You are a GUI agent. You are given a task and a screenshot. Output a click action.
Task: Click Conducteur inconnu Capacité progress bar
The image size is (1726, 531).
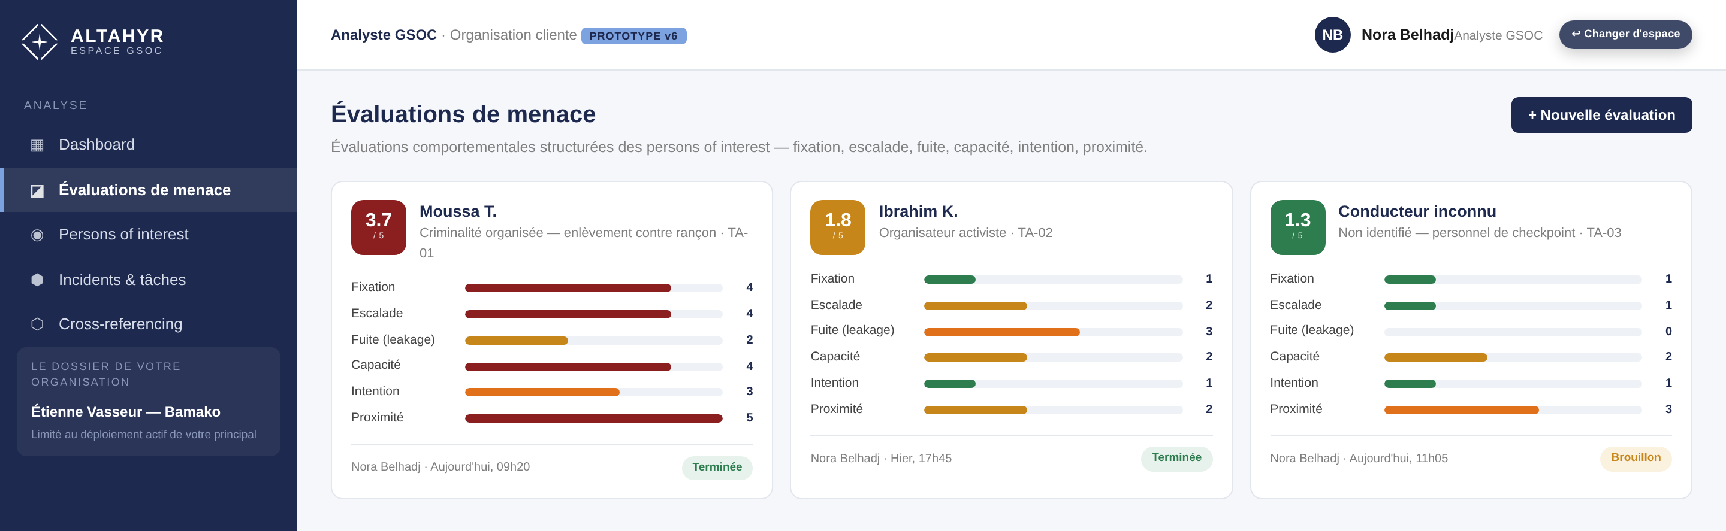tap(1513, 357)
